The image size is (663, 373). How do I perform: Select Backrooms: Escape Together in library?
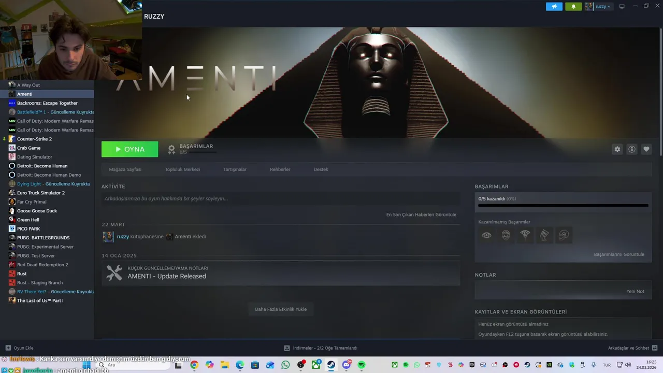pyautogui.click(x=47, y=103)
